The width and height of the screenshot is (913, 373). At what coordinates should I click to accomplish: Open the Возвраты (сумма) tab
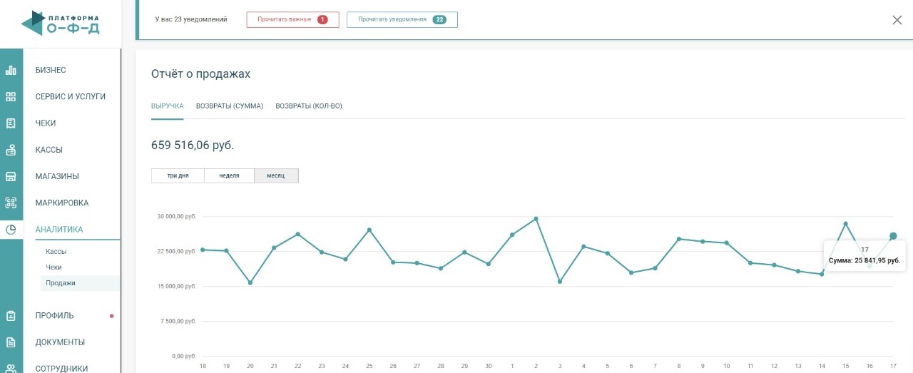click(229, 106)
